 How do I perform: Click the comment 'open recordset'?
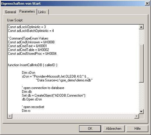tap(33, 107)
